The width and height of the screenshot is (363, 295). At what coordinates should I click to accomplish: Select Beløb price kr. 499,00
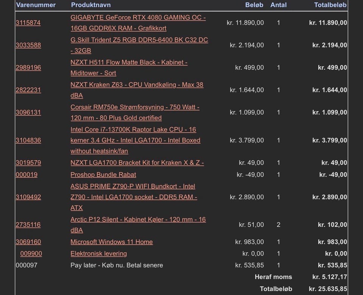(249, 68)
